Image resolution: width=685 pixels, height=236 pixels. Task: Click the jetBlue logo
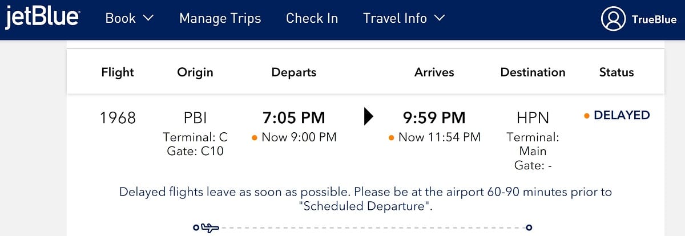tap(42, 18)
